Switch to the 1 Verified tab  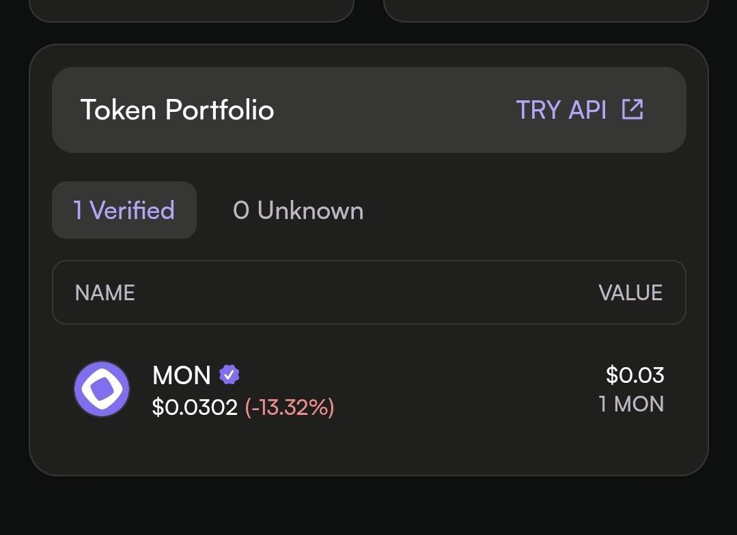tap(124, 210)
